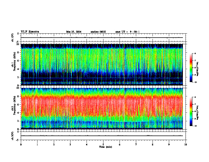Click the "-8" label on ch.2 color bar
The height and width of the screenshot is (162, 209).
(195, 111)
